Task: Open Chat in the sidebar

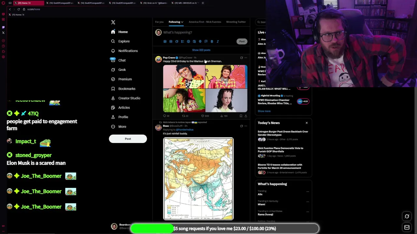Action: (x=118, y=60)
